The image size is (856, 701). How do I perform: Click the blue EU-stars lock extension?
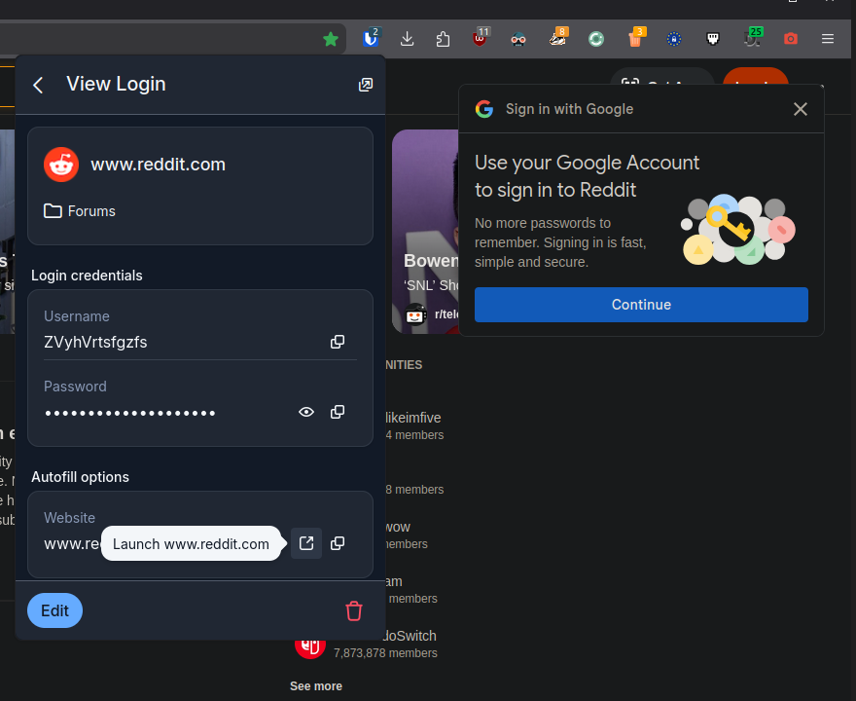tap(674, 39)
